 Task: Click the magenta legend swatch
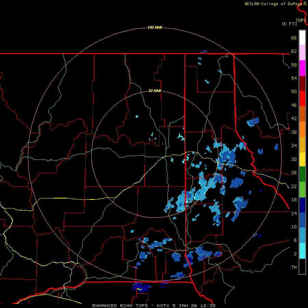tap(302, 68)
